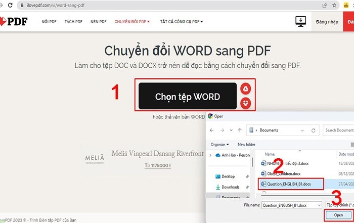354x223 pixels.
Task: Click the Open button in dialog
Action: point(338,215)
